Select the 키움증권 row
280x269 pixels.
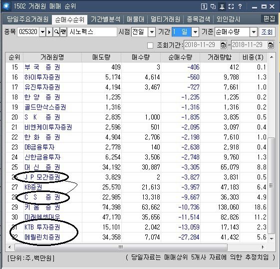[x=136, y=207]
